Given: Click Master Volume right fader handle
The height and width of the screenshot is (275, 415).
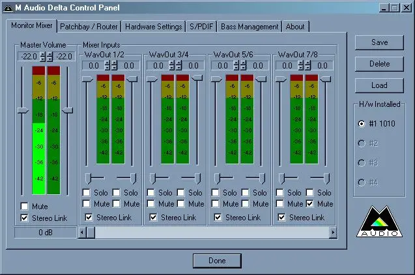Looking at the screenshot, I should (67, 110).
